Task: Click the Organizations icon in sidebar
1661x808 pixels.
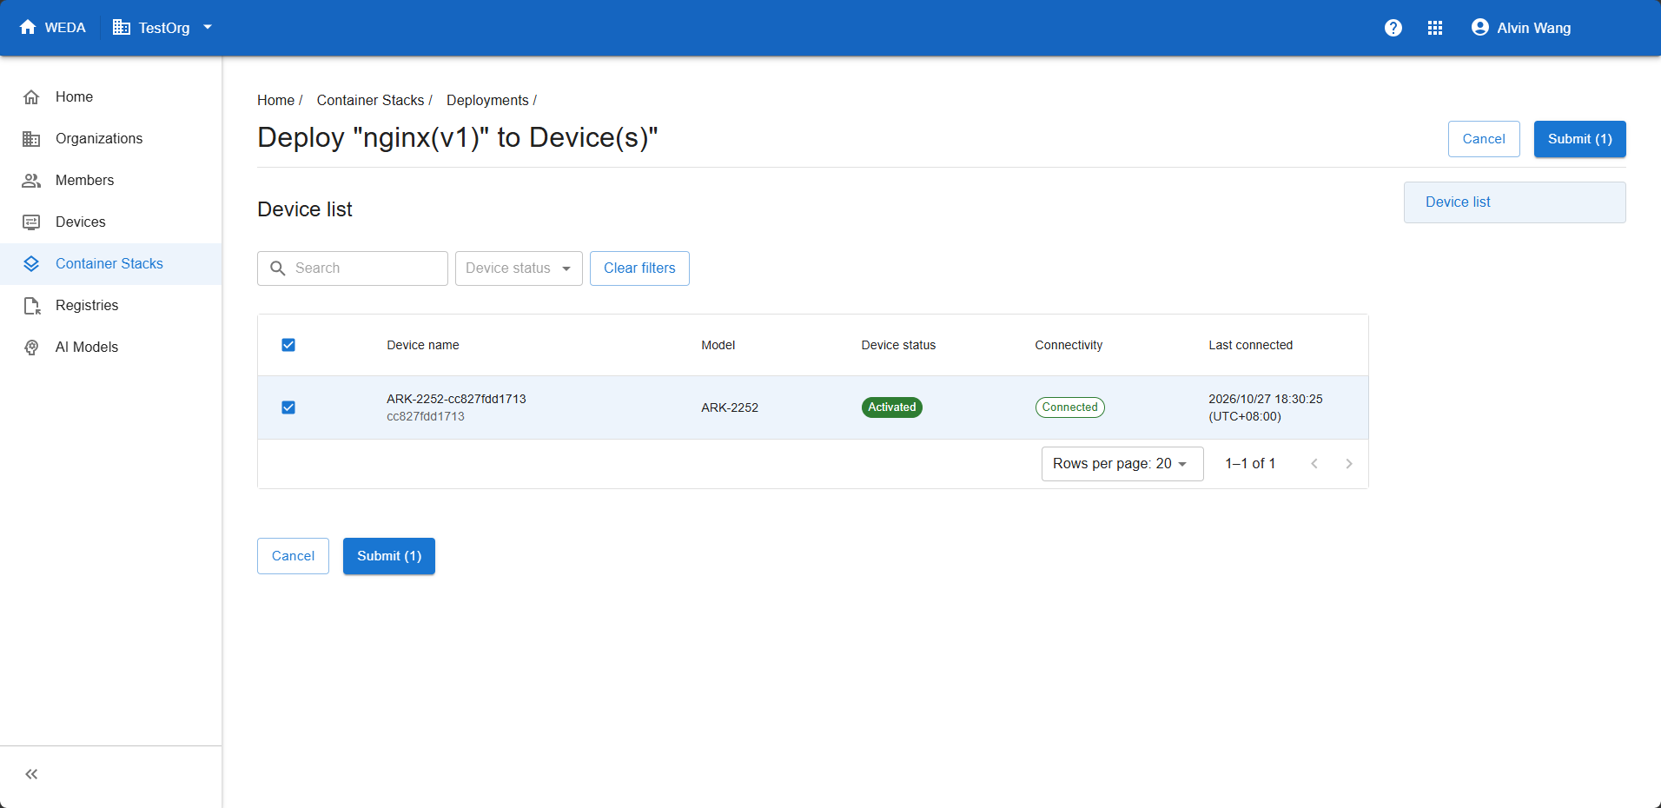Action: 31,139
